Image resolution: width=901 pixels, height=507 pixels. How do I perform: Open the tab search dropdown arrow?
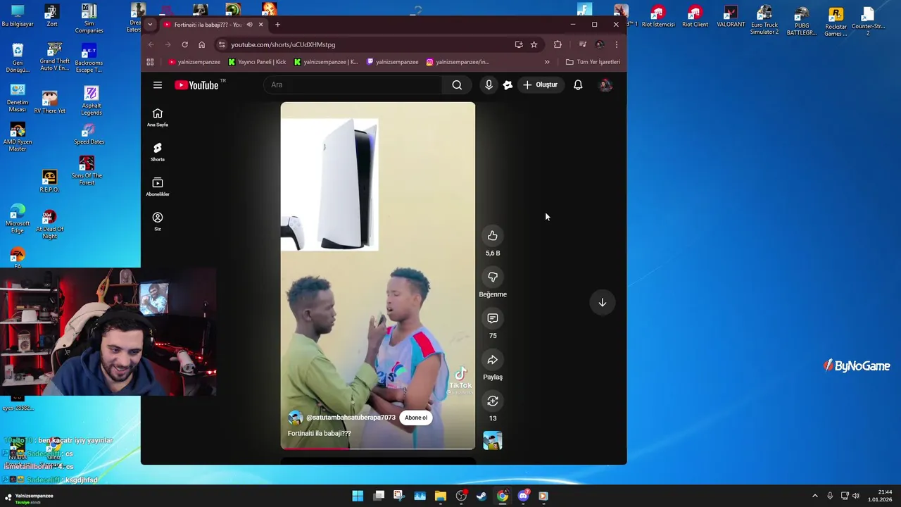[150, 25]
